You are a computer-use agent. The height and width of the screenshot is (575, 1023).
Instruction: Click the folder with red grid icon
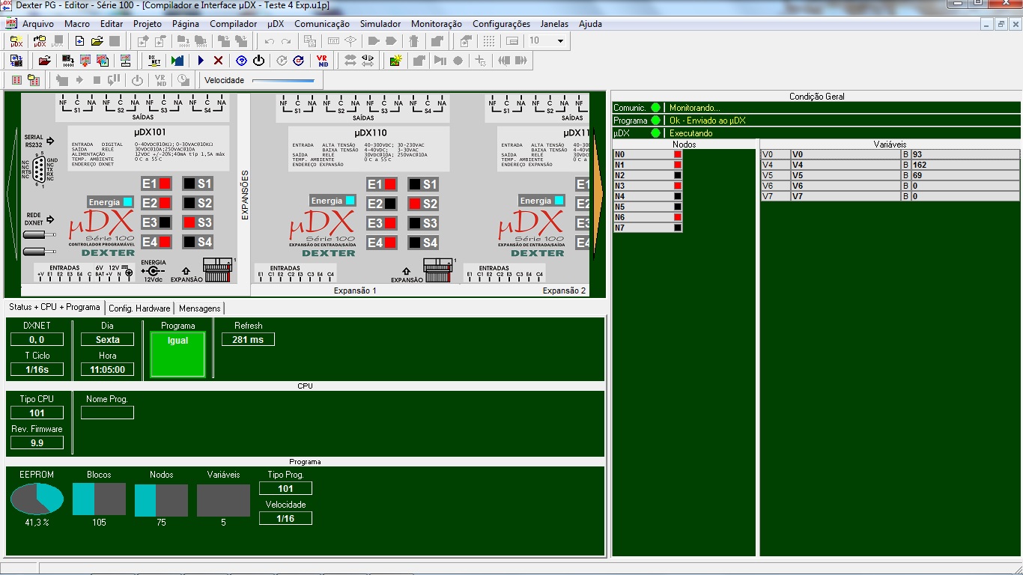34,80
